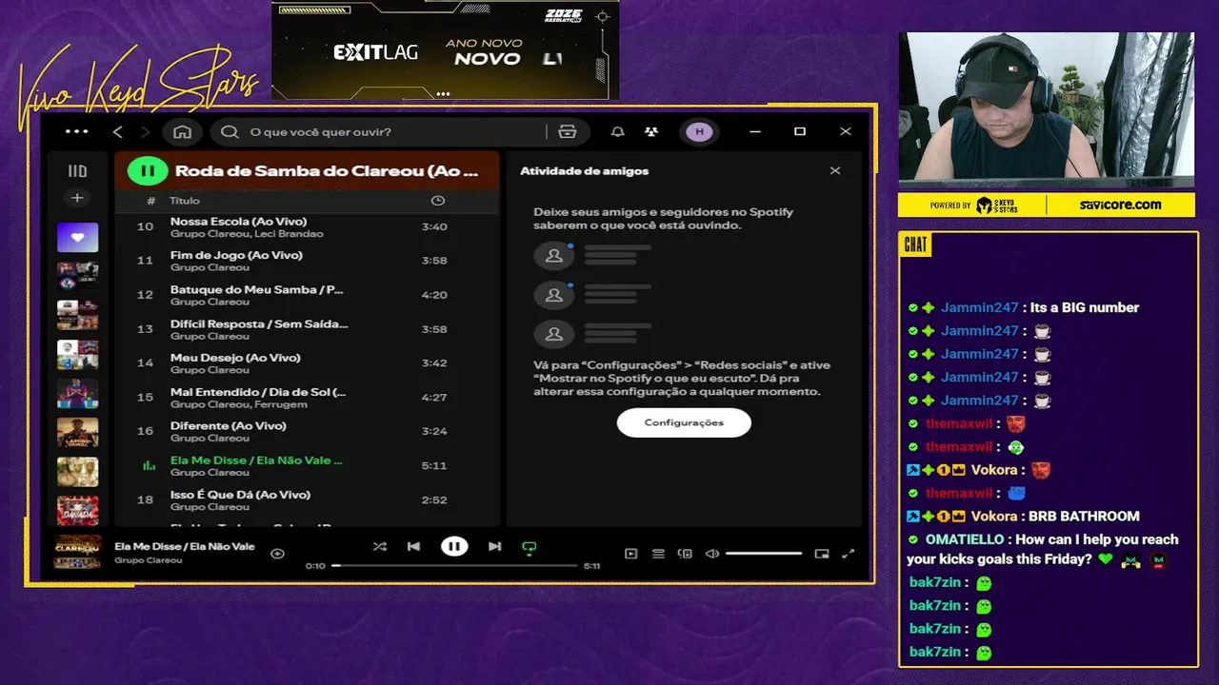Seek within the song progress bar
This screenshot has height=685, width=1219.
coord(454,565)
